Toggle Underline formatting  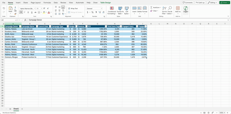pos(28,12)
